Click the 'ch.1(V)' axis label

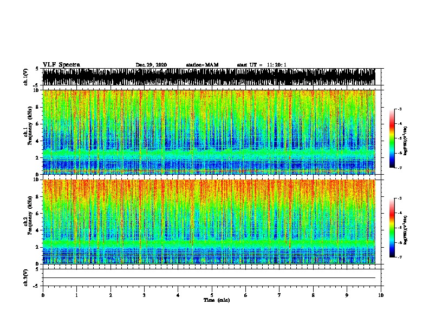(26, 77)
